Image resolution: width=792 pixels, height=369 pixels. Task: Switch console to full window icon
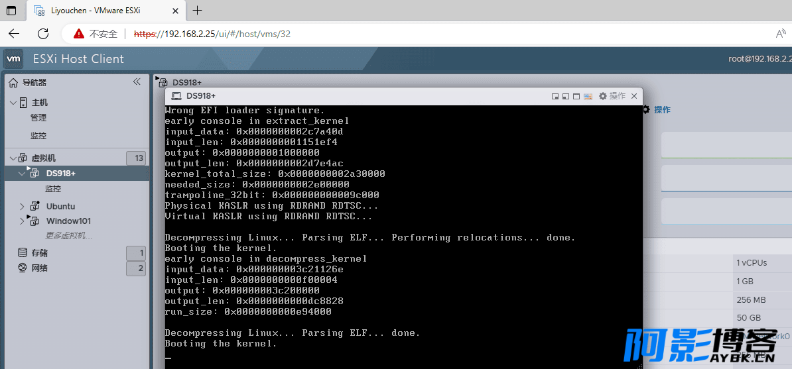576,97
